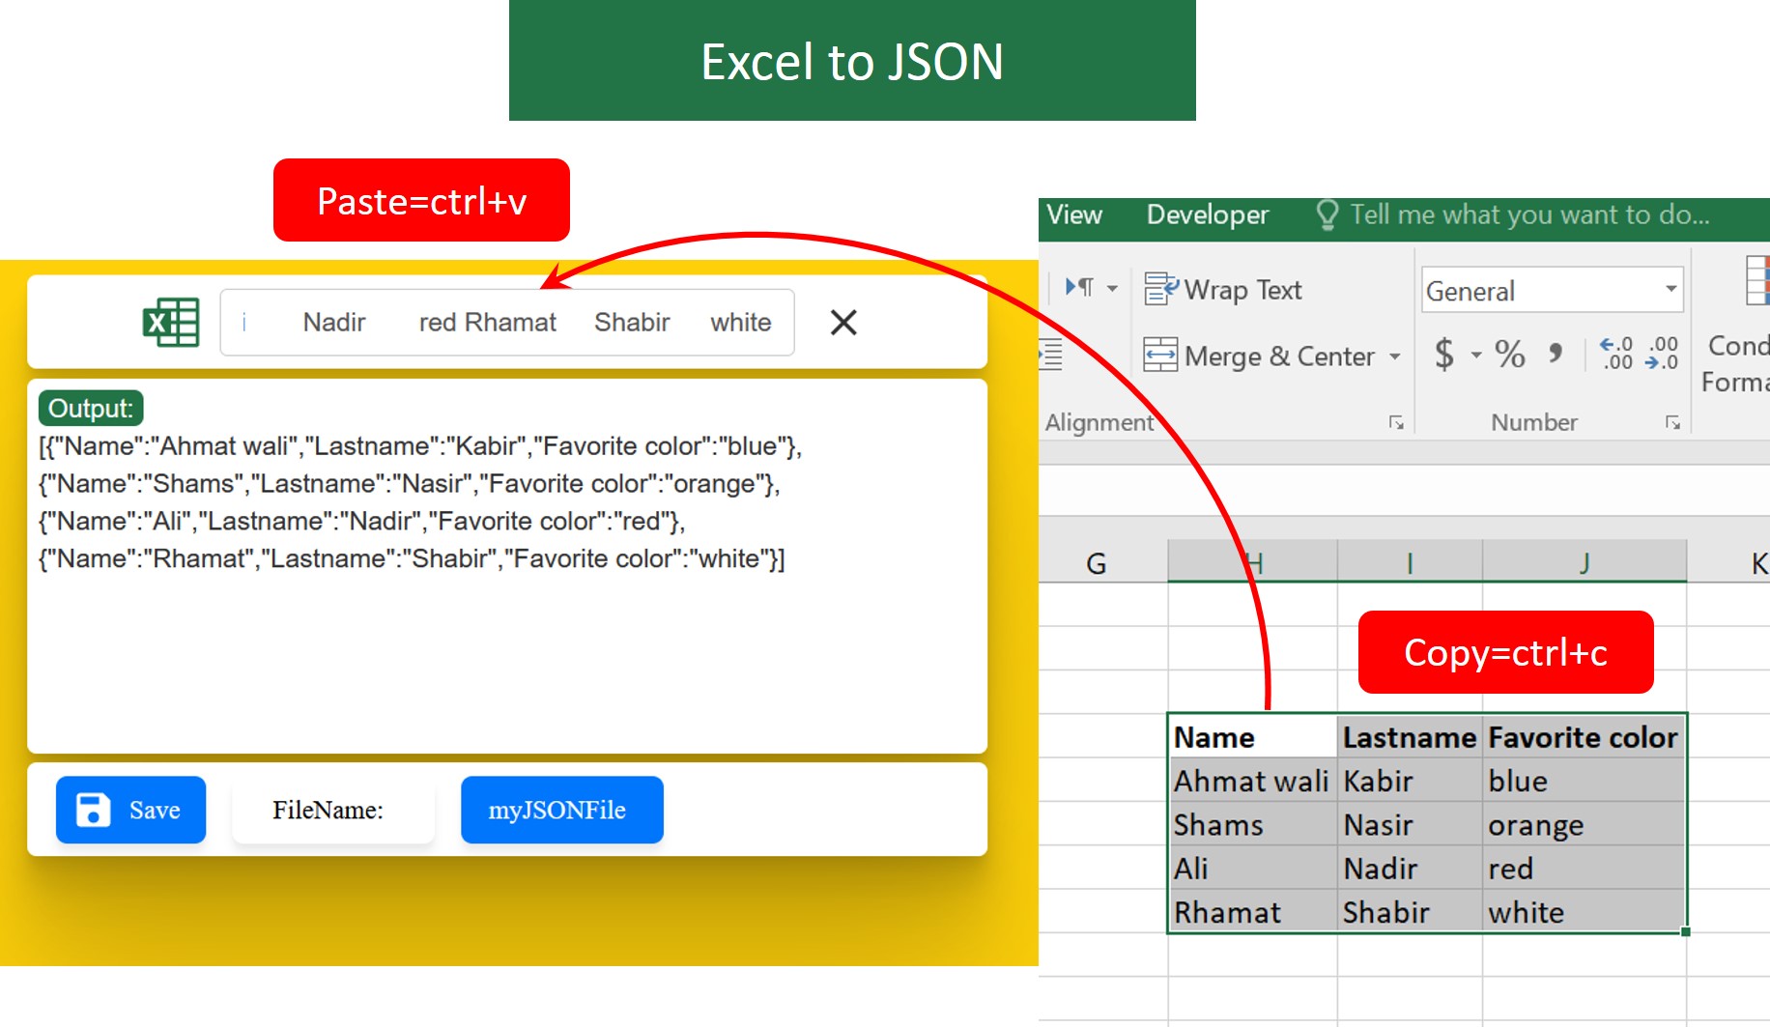This screenshot has width=1770, height=1027.
Task: Click the Kabir cell
Action: (x=1410, y=781)
